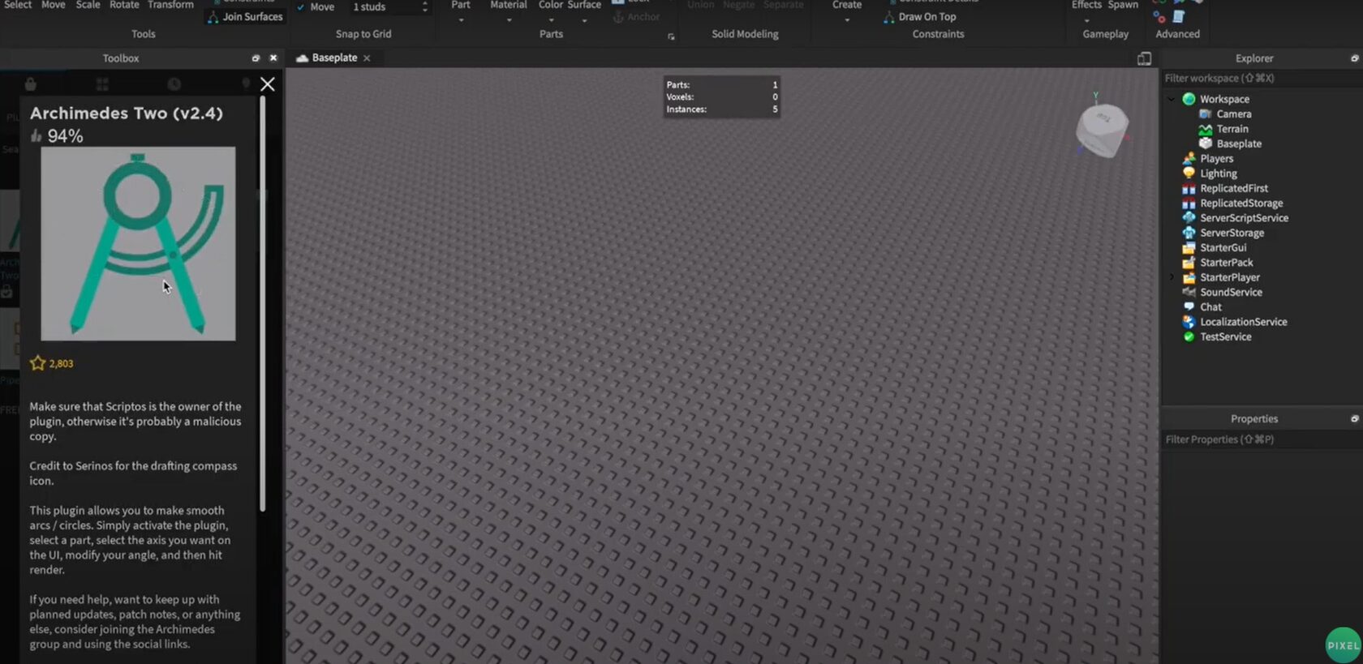Click the red-blue dots icon in Advanced

[x=1159, y=17]
